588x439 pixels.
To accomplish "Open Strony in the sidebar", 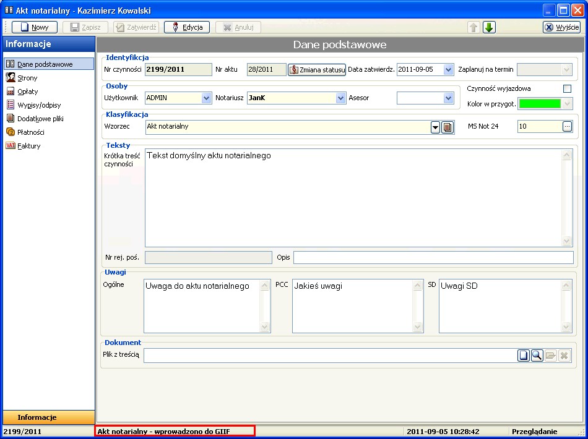I will [x=27, y=78].
